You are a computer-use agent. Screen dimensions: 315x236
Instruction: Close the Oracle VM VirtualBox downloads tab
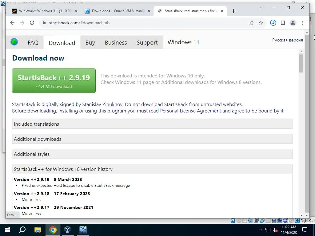[149, 11]
